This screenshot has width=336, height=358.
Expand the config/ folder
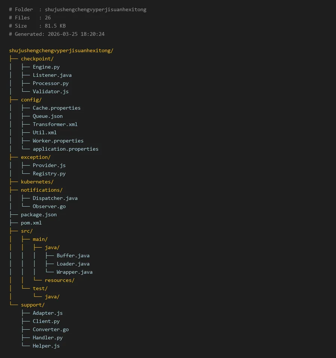tap(31, 100)
